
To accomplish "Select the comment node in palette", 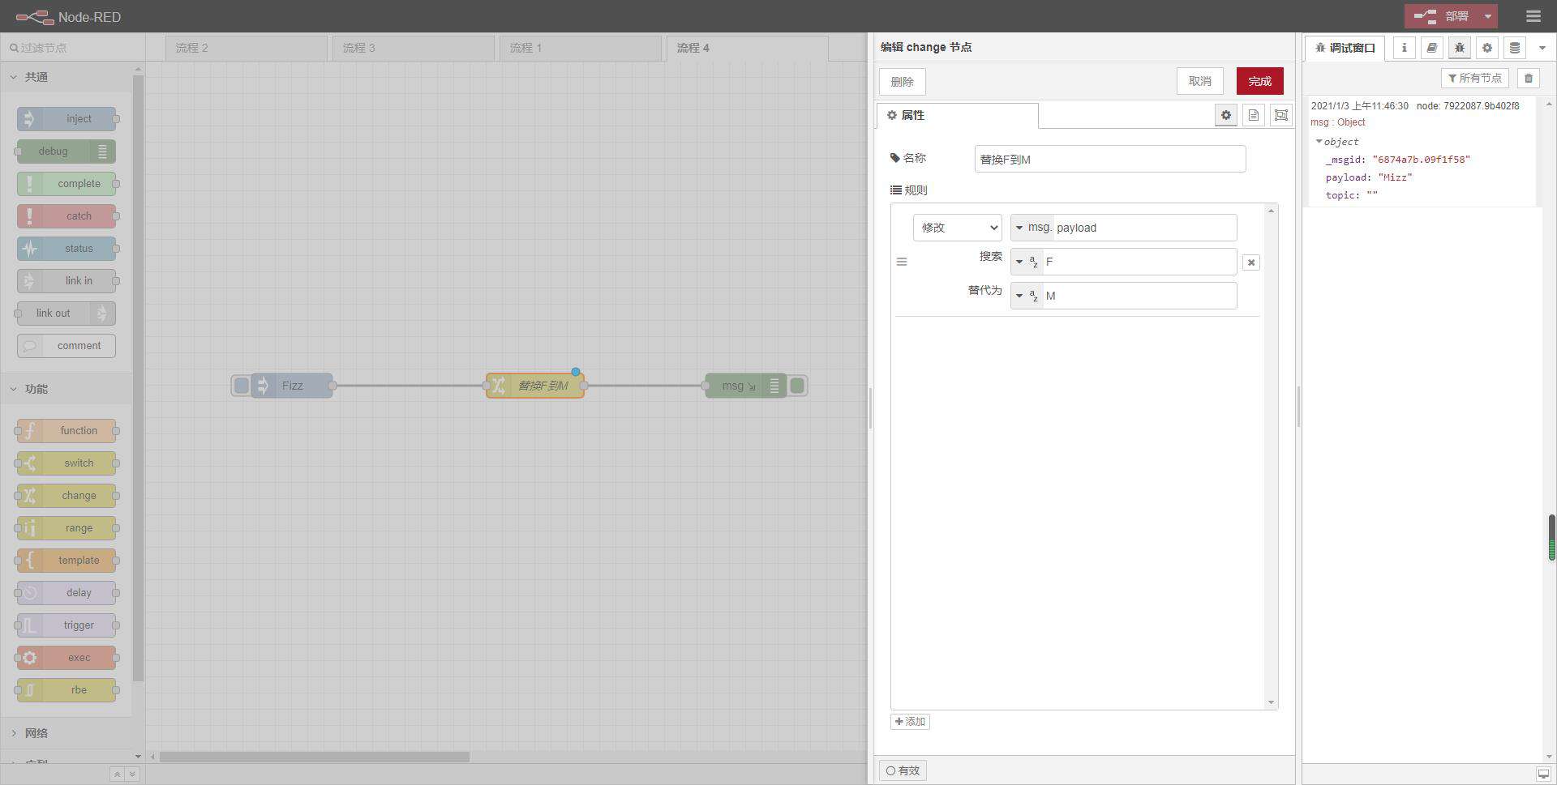I will [66, 346].
